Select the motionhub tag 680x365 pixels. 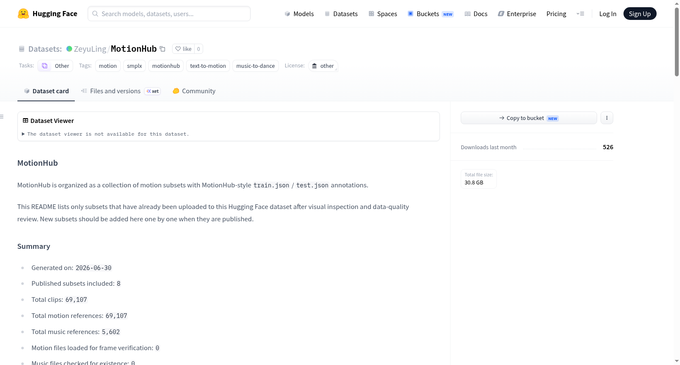[x=166, y=66]
